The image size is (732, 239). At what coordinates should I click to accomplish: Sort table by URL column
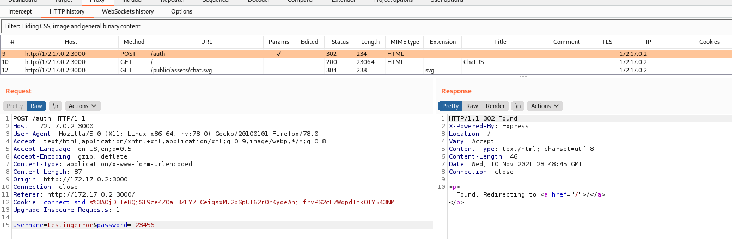click(206, 42)
